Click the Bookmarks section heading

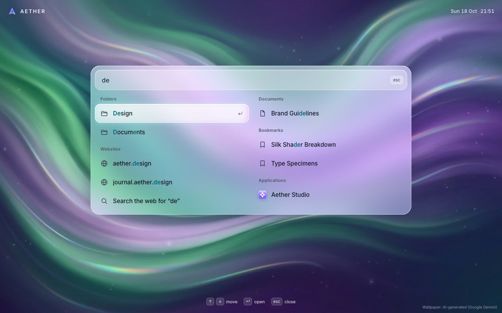[271, 130]
